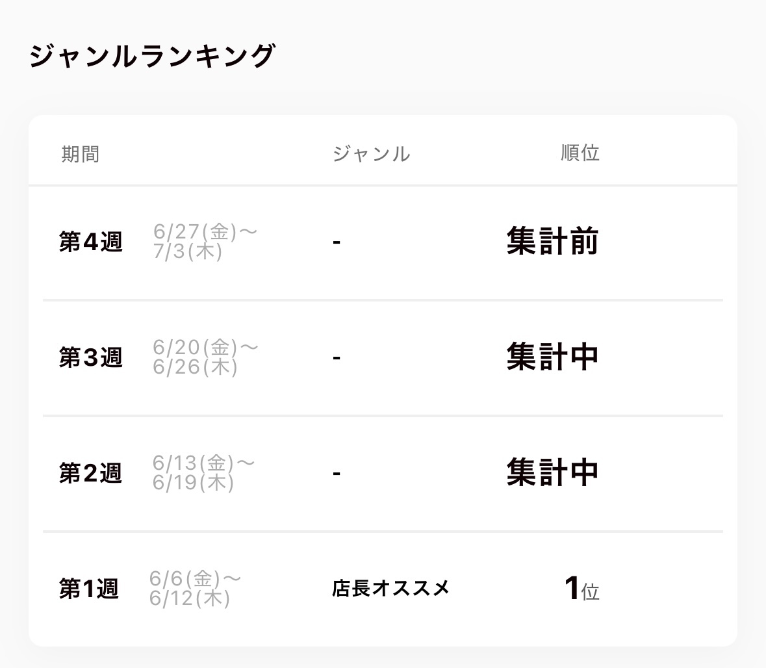Viewport: 766px width, 668px height.
Task: Click the 期間 column header
Action: [x=80, y=154]
